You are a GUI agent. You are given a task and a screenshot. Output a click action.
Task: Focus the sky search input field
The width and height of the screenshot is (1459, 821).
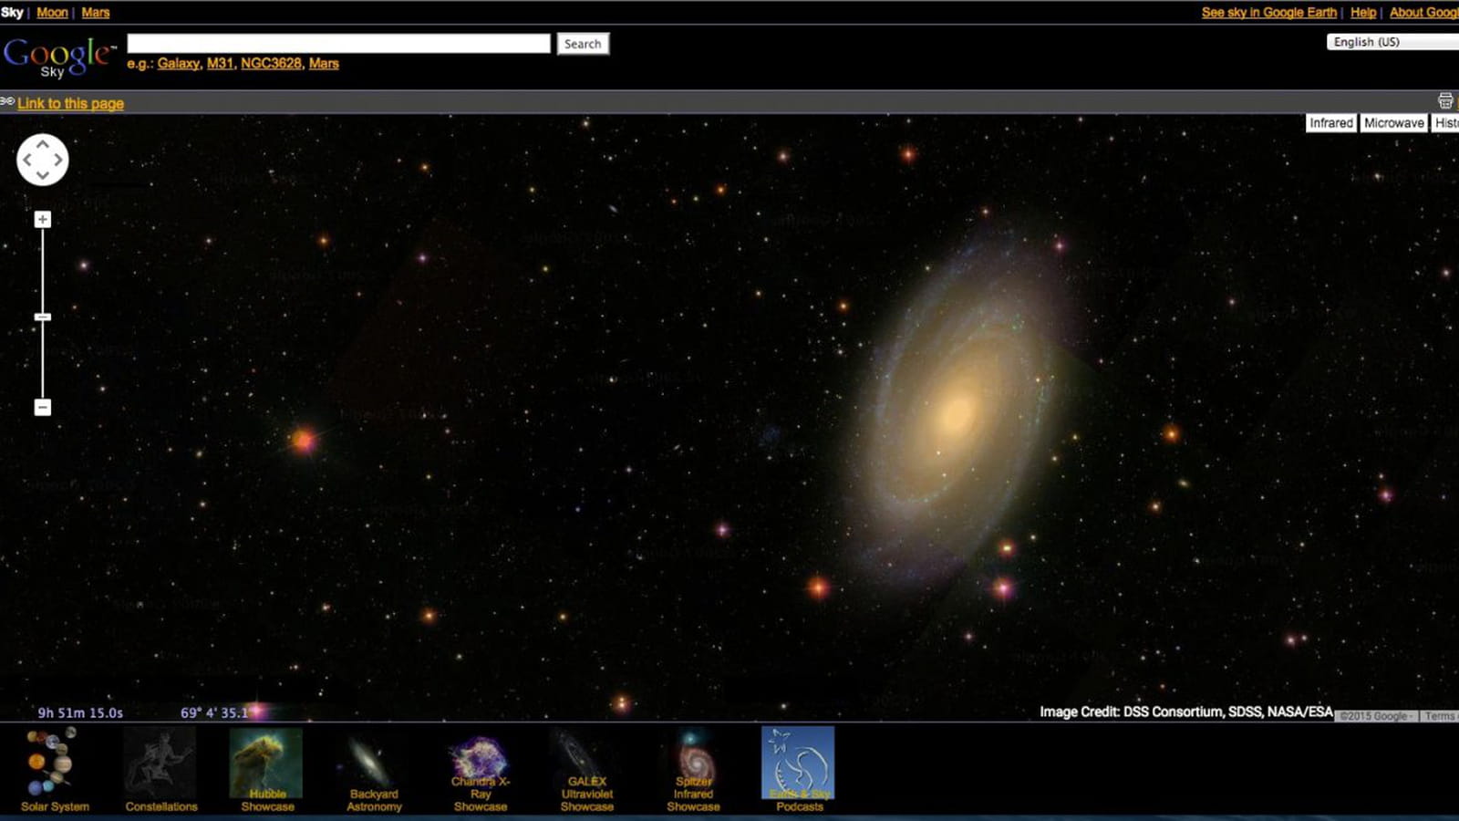pyautogui.click(x=339, y=44)
